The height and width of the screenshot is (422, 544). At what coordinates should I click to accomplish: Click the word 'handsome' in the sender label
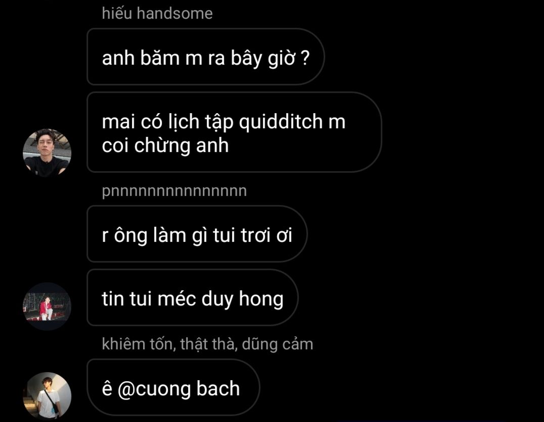pos(174,14)
